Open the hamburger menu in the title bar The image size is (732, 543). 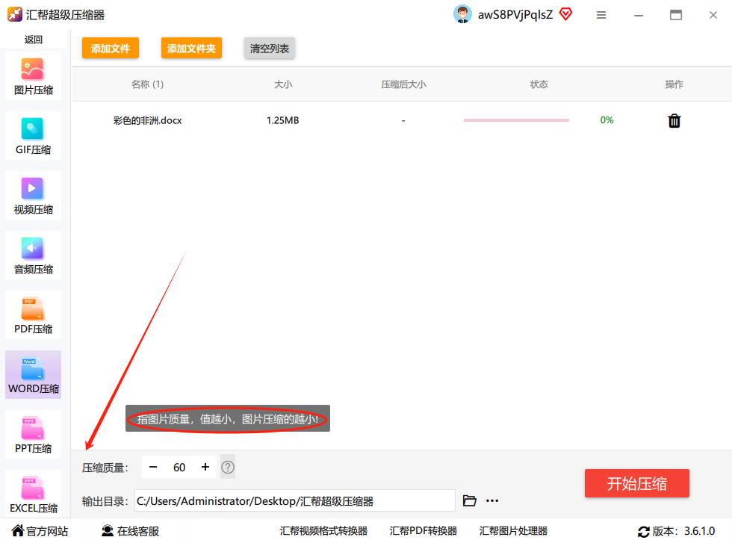point(601,14)
